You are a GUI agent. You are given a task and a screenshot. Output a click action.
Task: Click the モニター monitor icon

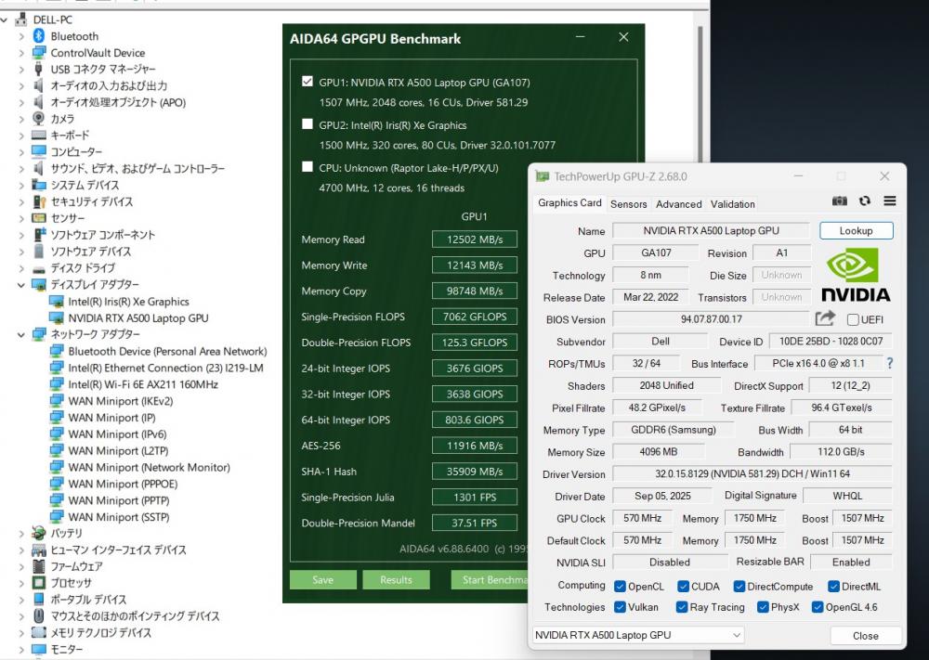tap(38, 649)
